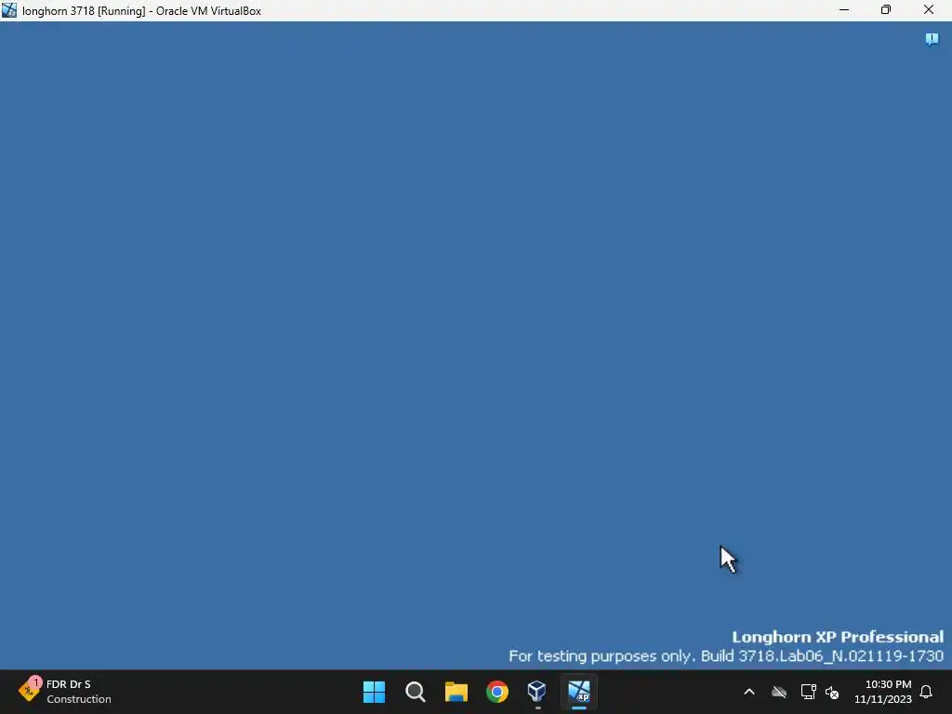Close the Longhorn 3718 VirtualBox window
The height and width of the screenshot is (714, 952).
929,10
